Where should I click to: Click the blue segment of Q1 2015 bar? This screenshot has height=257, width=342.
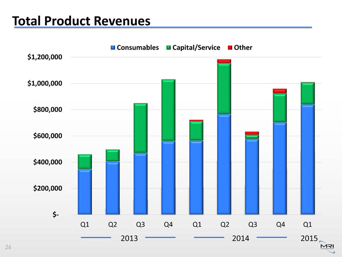307,159
